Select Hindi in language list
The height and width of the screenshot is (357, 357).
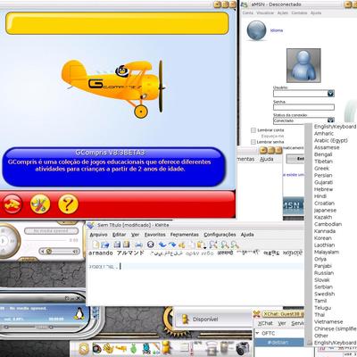(x=320, y=196)
